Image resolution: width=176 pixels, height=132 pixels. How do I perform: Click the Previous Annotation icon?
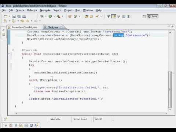(14, 21)
